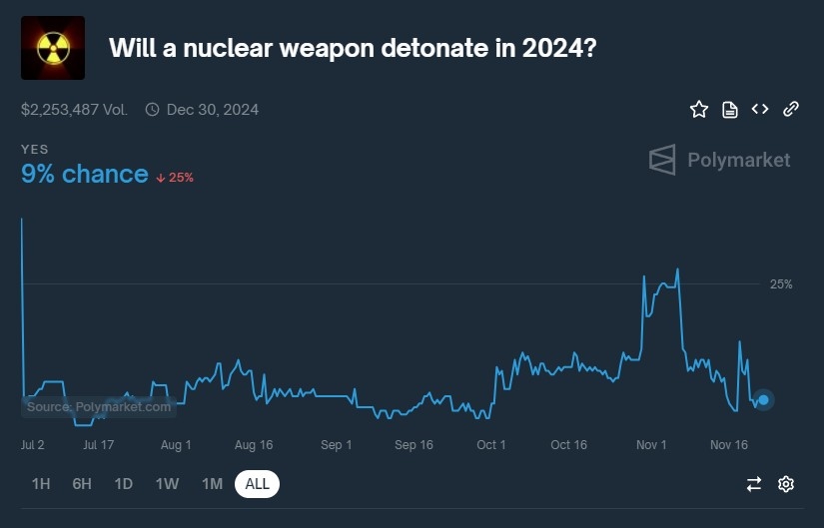This screenshot has height=528, width=824.
Task: Switch chart to 1D range
Action: pos(123,484)
